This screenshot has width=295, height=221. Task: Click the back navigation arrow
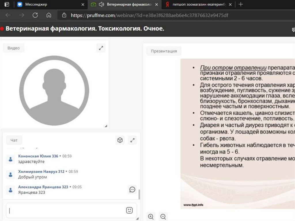8,15
